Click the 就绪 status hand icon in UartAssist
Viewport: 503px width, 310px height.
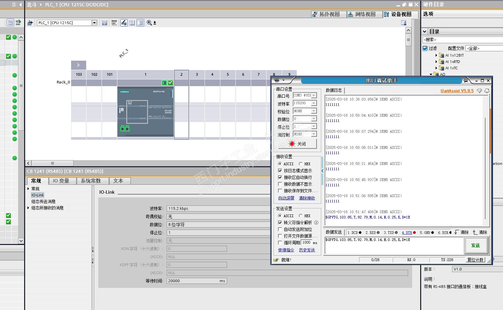tap(276, 260)
